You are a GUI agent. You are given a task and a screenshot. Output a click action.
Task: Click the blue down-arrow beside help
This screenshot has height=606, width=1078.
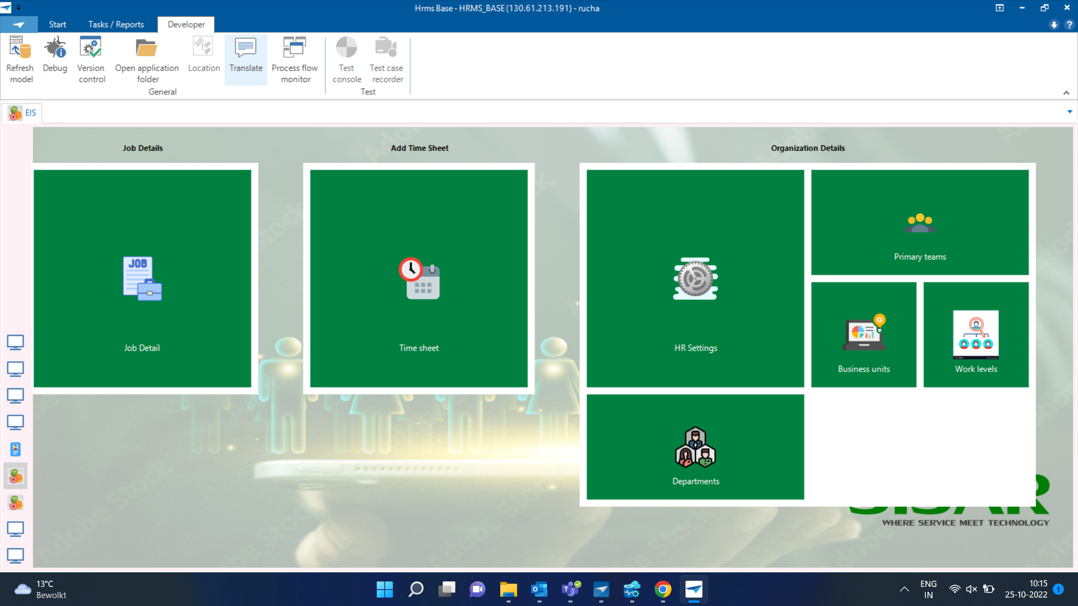[1054, 25]
